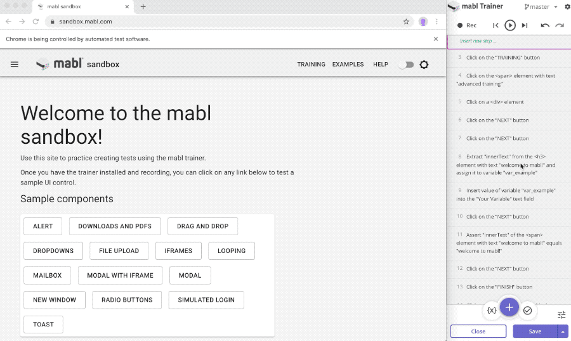Click the sandbox.mabl.com address bar

(230, 22)
